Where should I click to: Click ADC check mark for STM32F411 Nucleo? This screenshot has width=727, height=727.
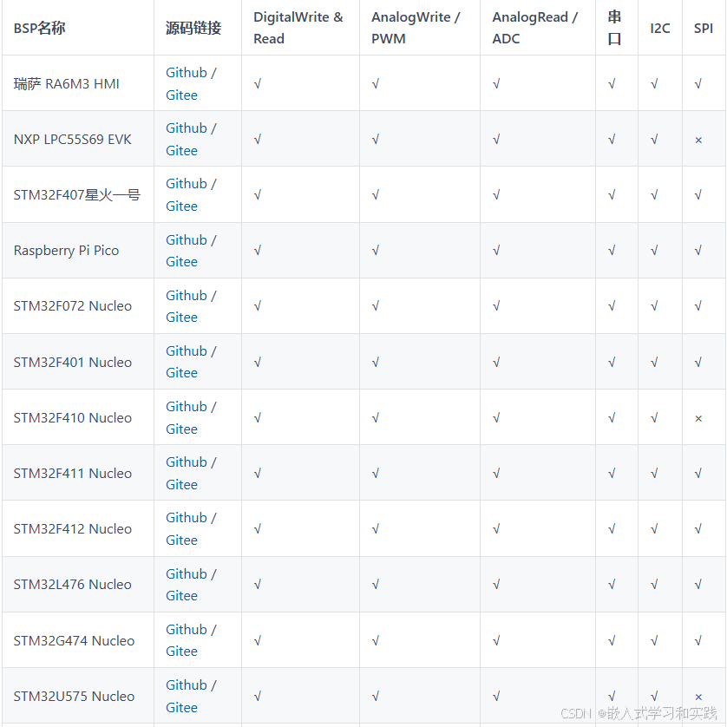coord(496,474)
